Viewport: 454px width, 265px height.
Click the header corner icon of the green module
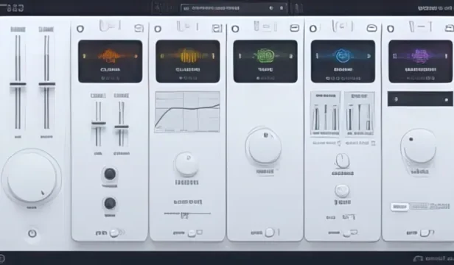point(295,28)
